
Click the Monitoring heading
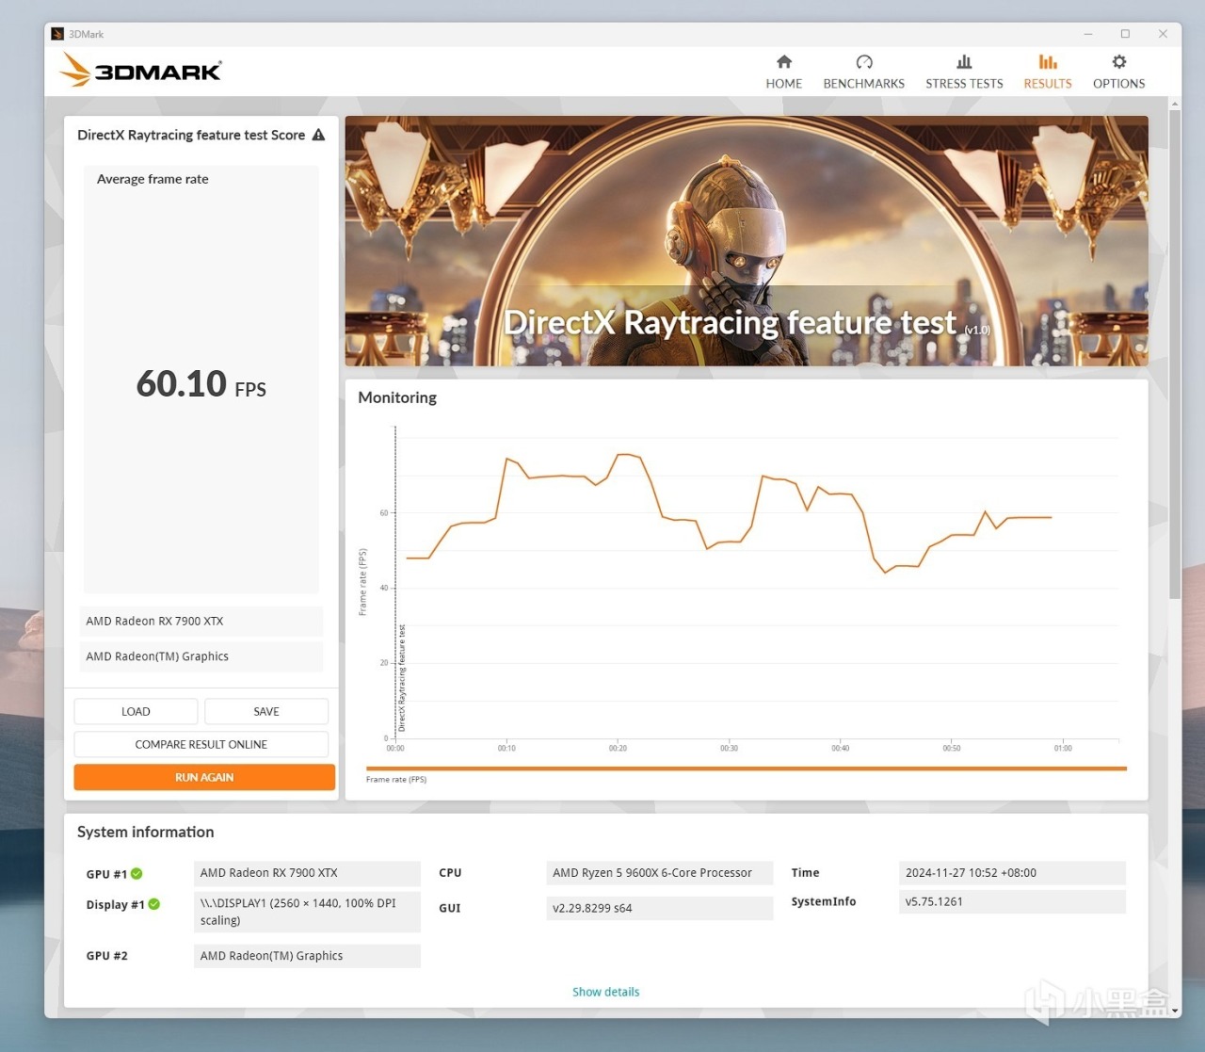[x=397, y=397]
